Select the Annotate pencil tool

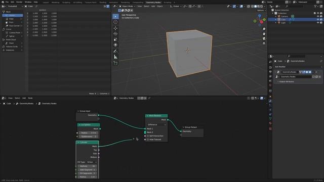click(x=115, y=51)
